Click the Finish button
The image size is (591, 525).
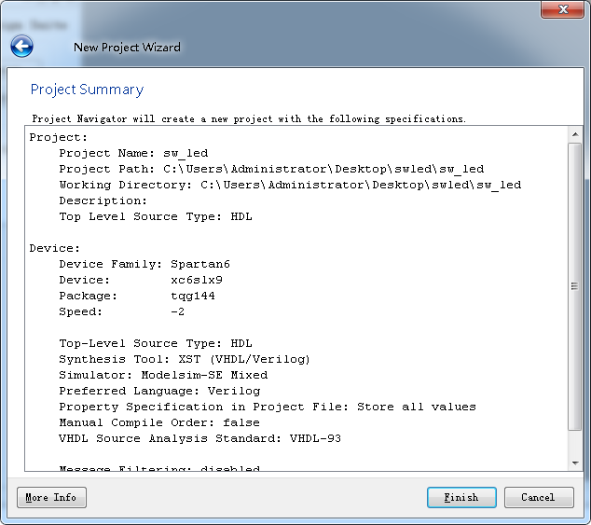(x=461, y=497)
